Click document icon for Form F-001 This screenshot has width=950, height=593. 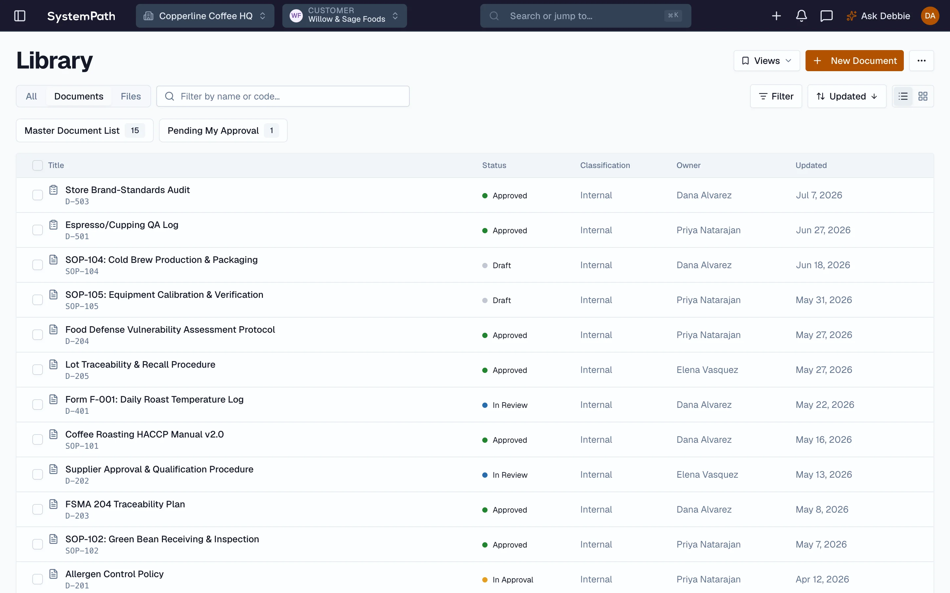54,399
